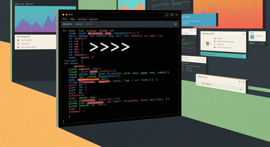Click the orange legend square
Image resolution: width=270 pixels, height=147 pixels.
coord(215,44)
